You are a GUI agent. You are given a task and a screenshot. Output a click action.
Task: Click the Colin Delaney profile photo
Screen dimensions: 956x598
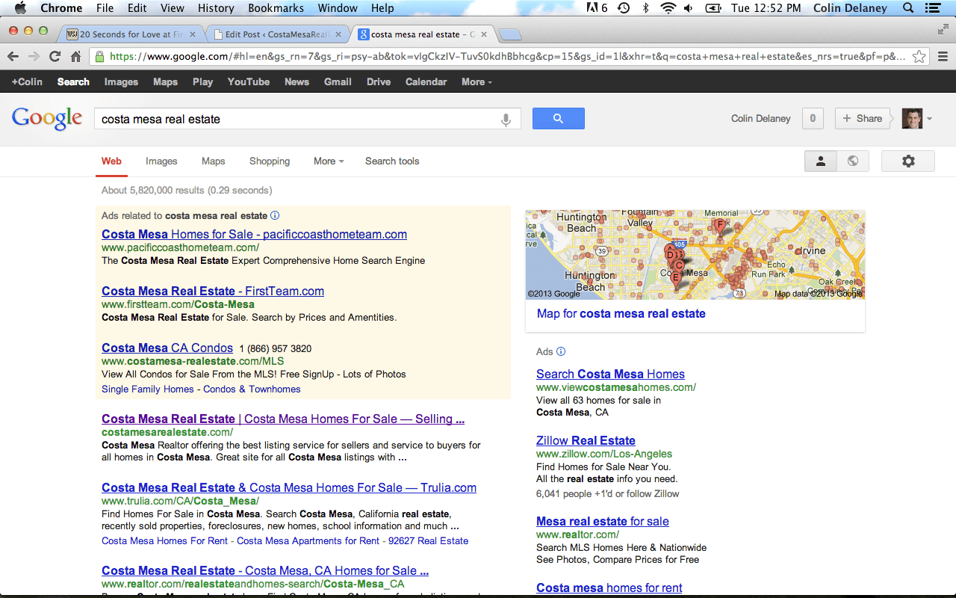point(912,118)
